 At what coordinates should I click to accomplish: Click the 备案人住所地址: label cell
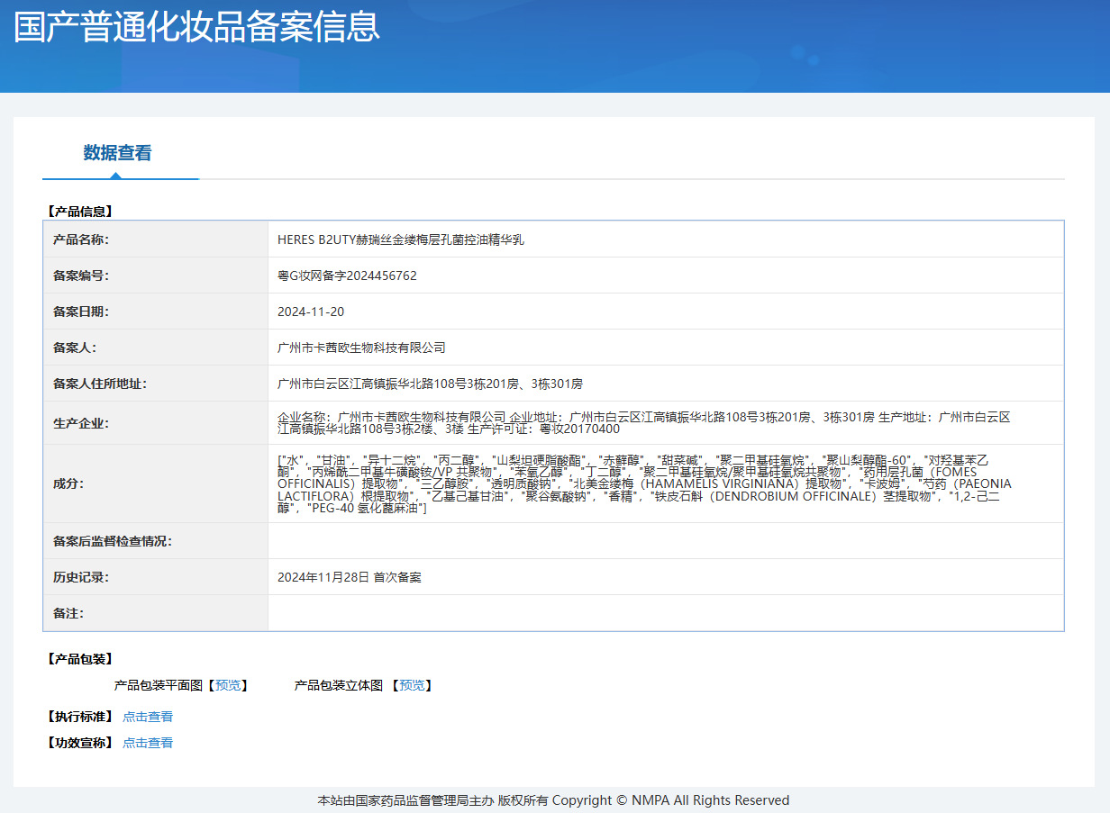pyautogui.click(x=156, y=384)
